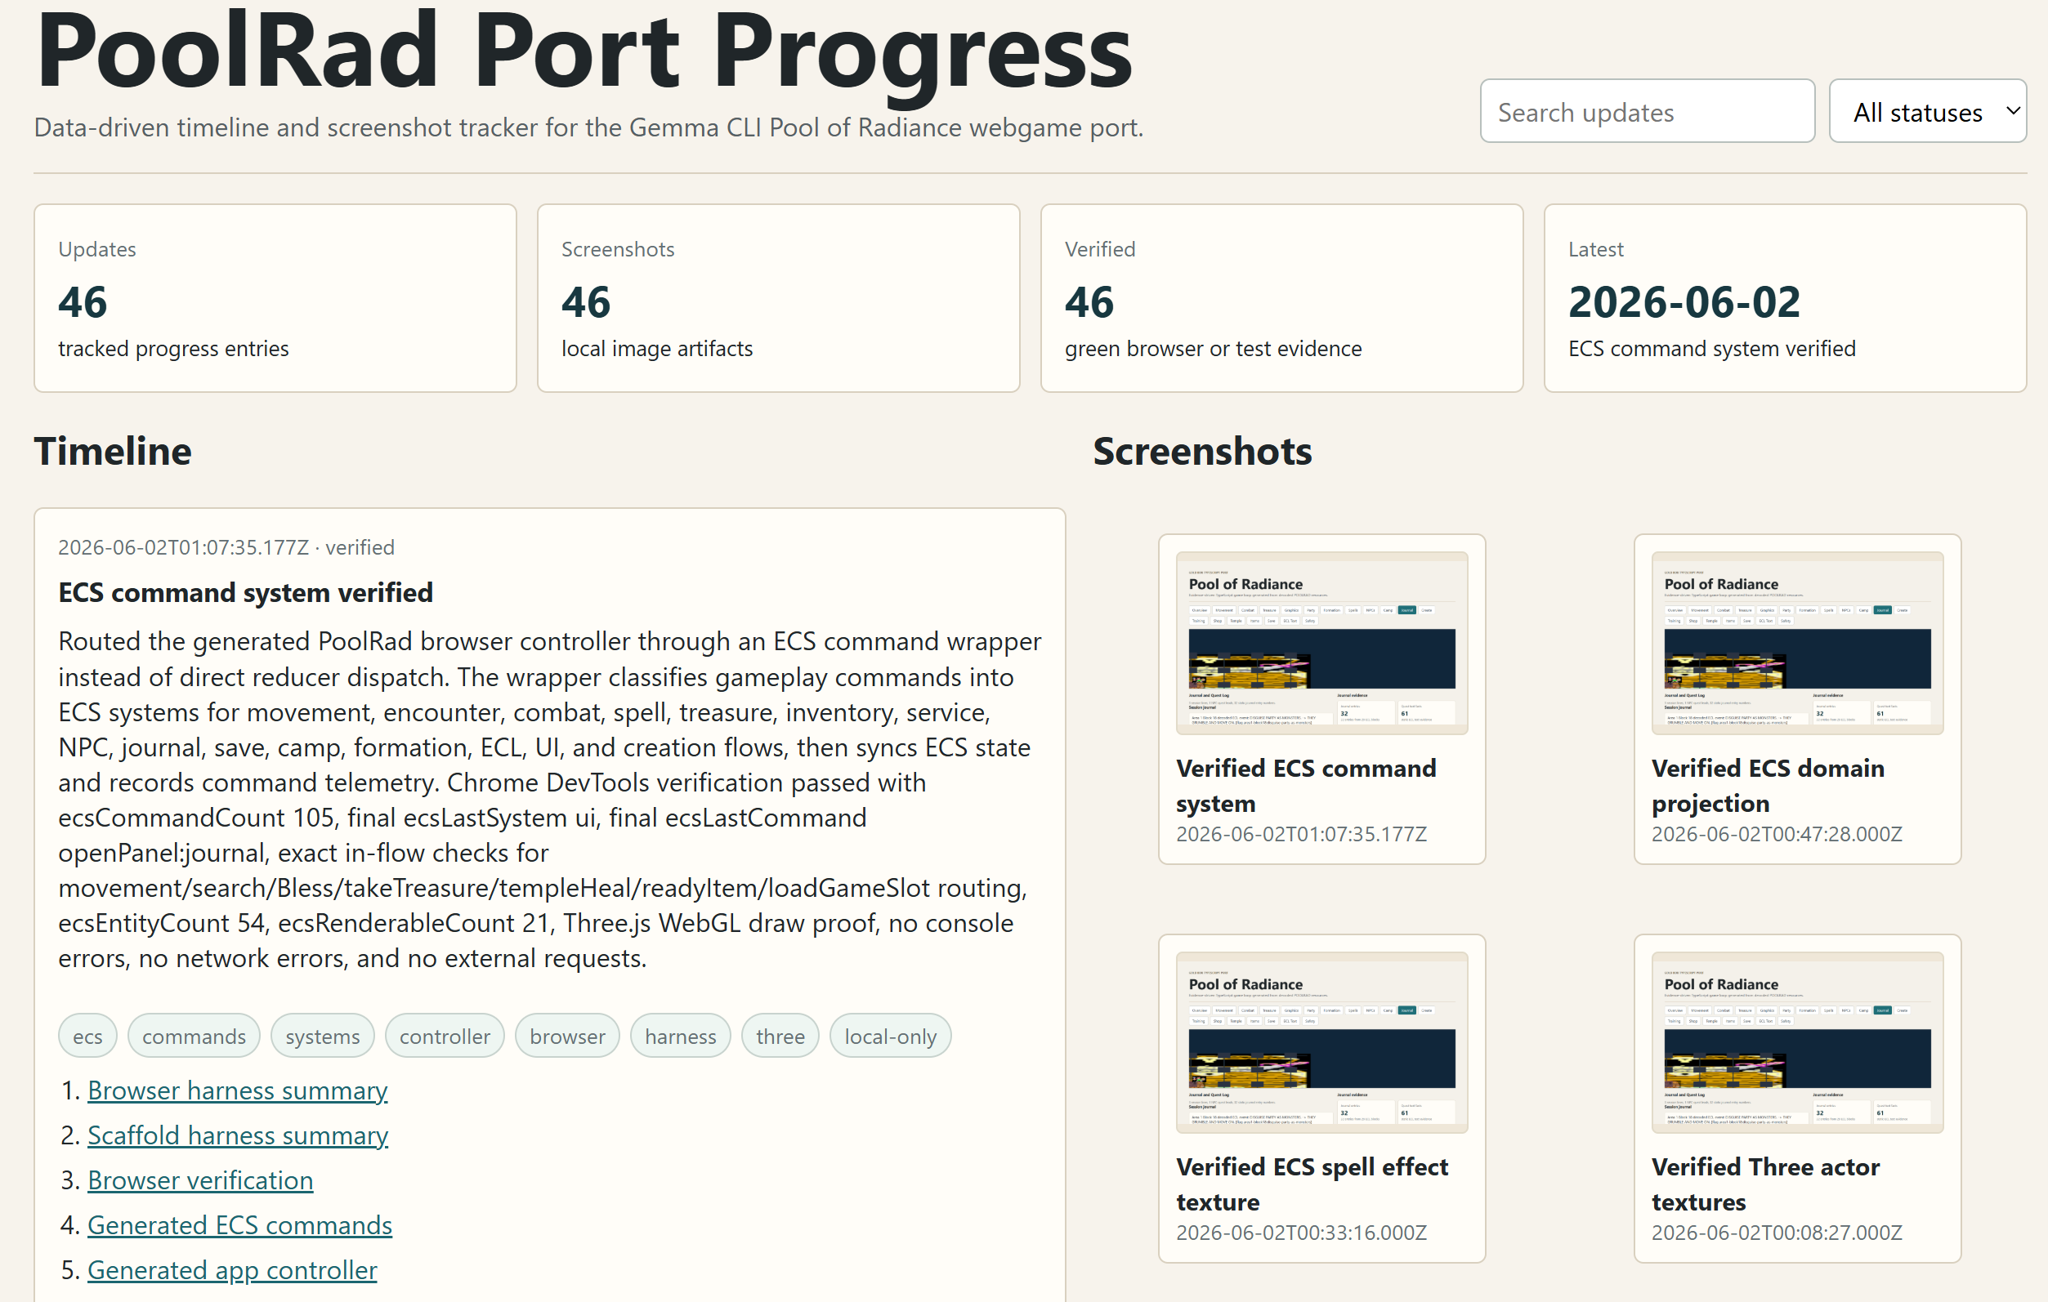
Task: Click the Verified ECS command system caption
Action: 1305,785
